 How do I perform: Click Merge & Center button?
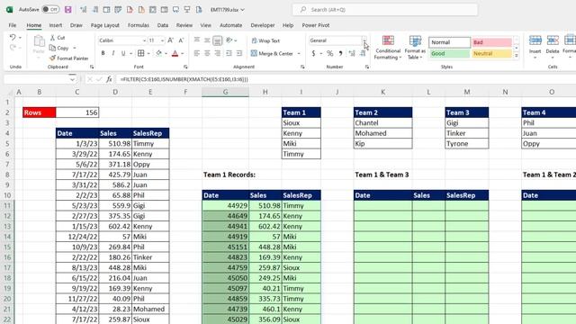pyautogui.click(x=272, y=54)
